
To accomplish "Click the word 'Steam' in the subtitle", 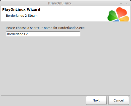I will tap(33, 16).
